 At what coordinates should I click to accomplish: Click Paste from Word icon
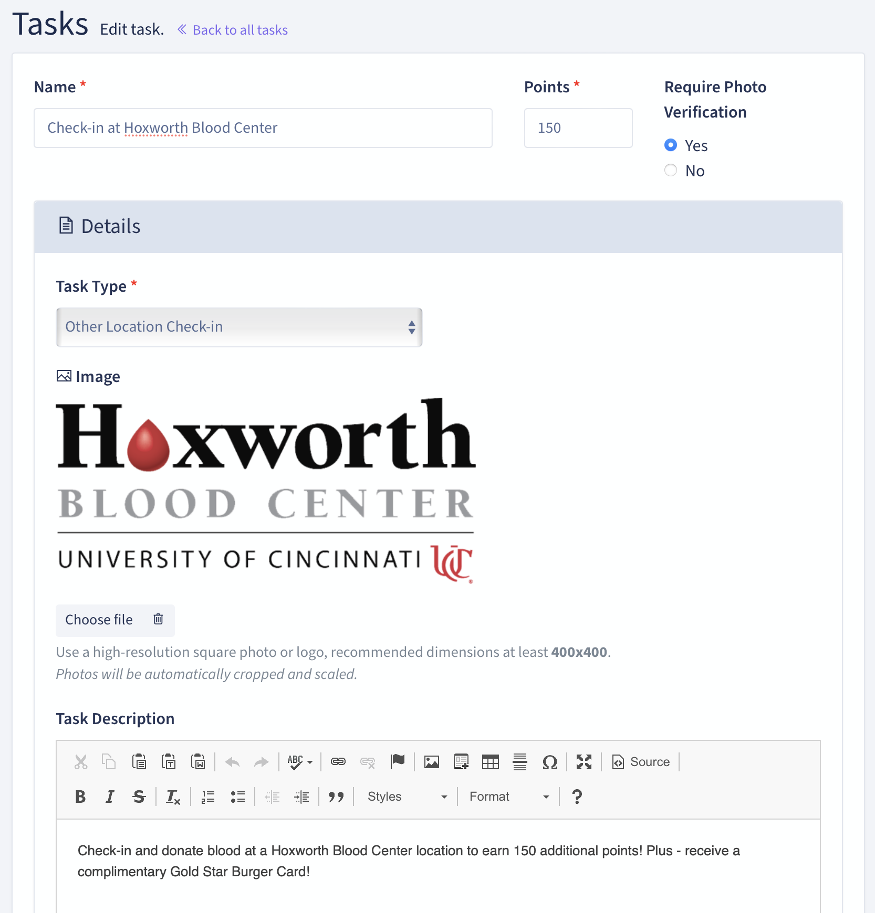coord(198,762)
